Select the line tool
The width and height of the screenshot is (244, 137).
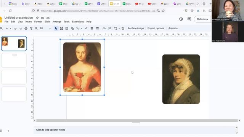click(x=77, y=28)
